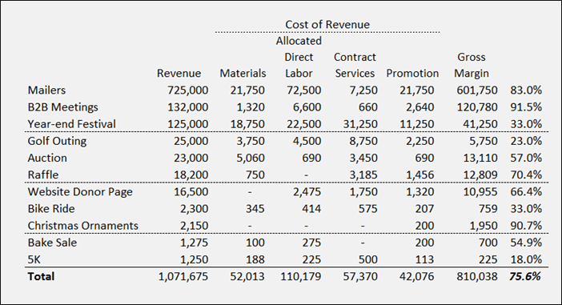Select the 57.0% margin cell
Screen dimensions: 562x305
pyautogui.click(x=526, y=158)
